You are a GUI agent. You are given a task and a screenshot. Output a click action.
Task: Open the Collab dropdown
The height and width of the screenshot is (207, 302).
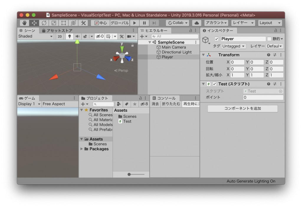pyautogui.click(x=177, y=23)
